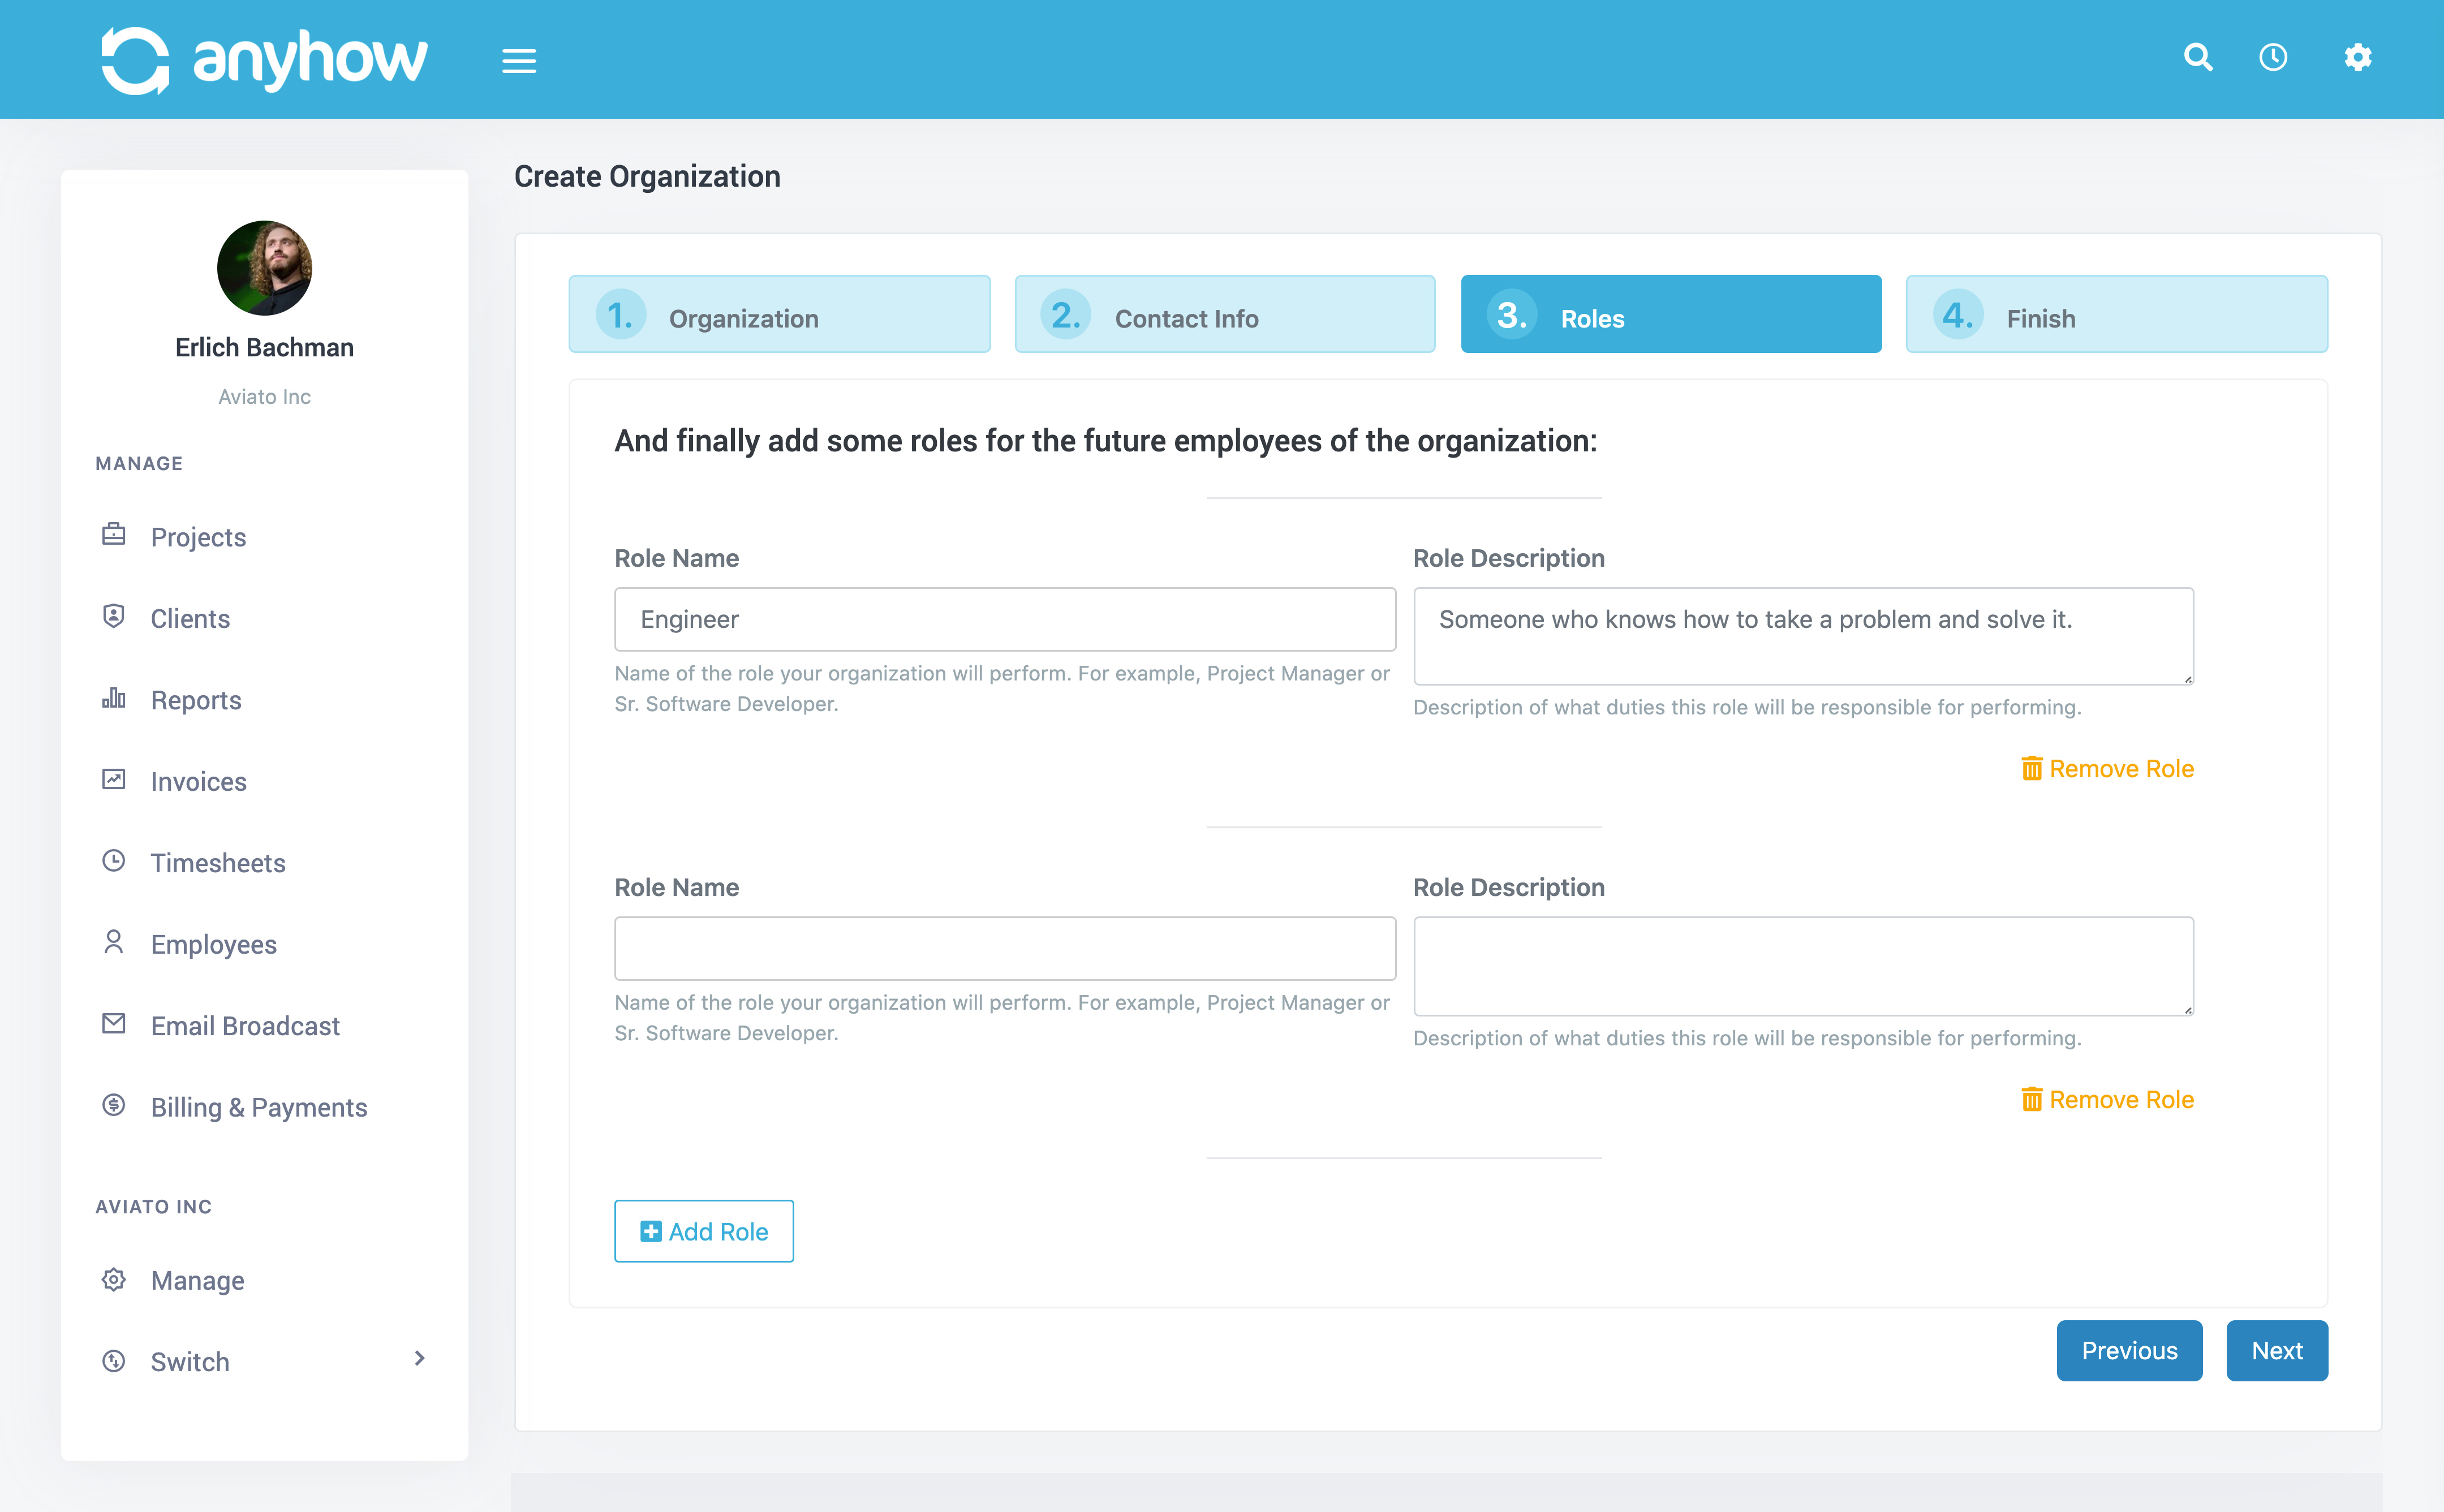
Task: Click the settings gear icon top right
Action: coord(2359,58)
